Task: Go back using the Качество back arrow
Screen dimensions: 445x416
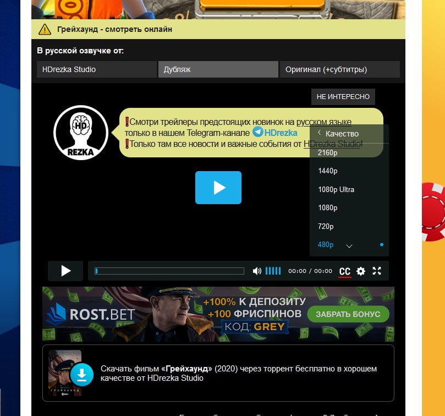Action: pyautogui.click(x=319, y=133)
